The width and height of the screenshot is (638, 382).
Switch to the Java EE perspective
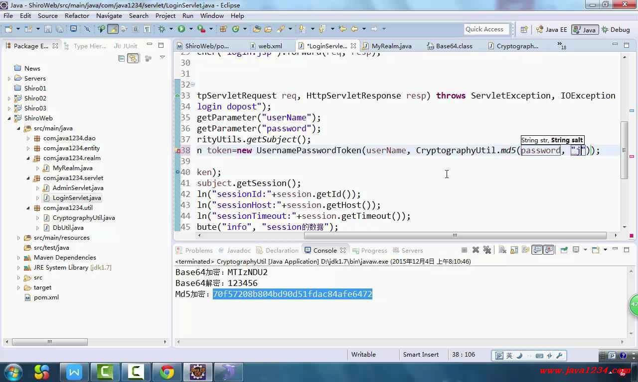[551, 29]
